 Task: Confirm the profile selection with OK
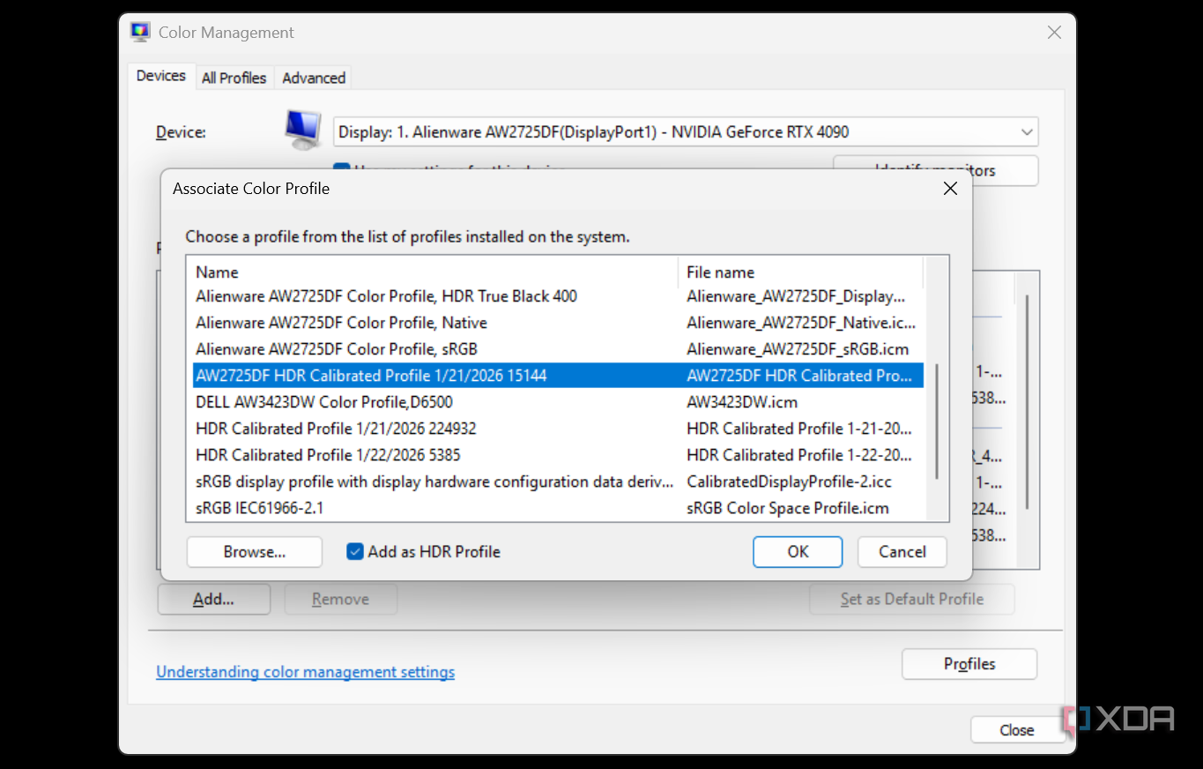tap(798, 552)
